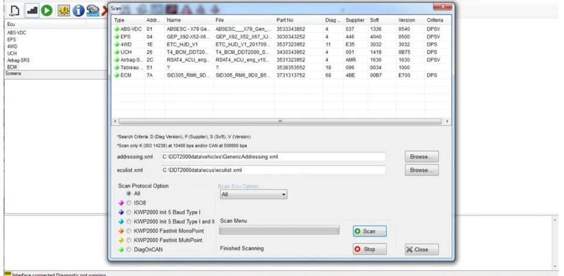Click the green diamond icon beside 4WD row
The height and width of the screenshot is (276, 564).
(116, 44)
